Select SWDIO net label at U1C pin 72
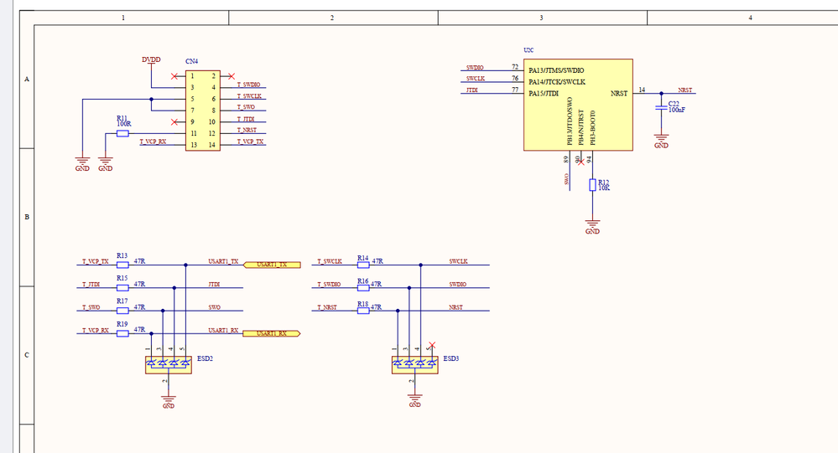838x453 pixels. (475, 68)
